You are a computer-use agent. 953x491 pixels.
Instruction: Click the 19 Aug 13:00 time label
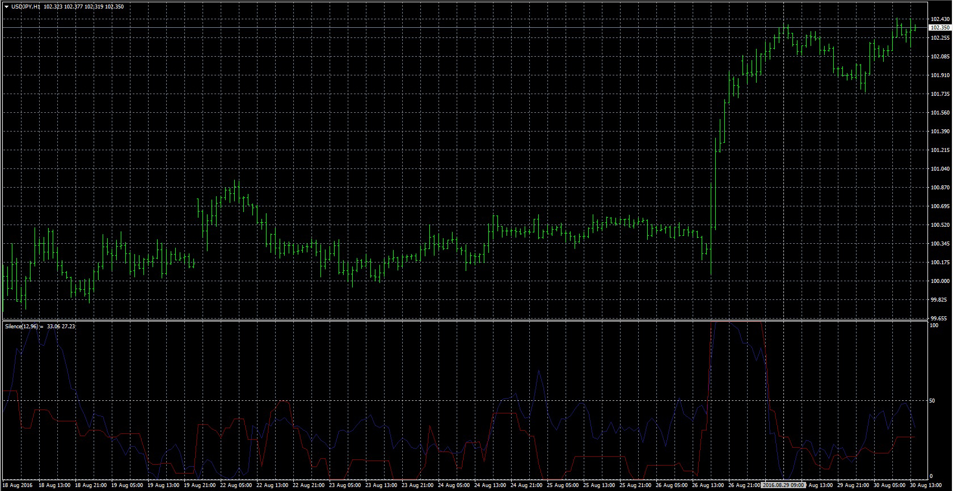coord(163,485)
